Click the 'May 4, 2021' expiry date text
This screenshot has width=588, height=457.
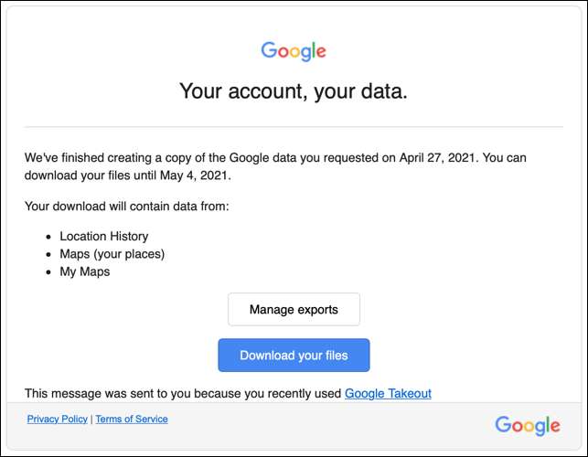click(x=171, y=175)
